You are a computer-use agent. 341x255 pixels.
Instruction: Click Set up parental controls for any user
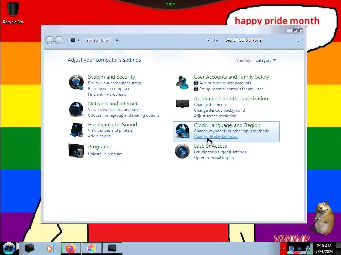click(x=231, y=89)
